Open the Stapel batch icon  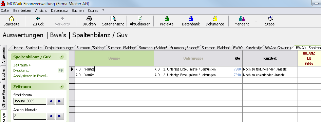(x=270, y=19)
